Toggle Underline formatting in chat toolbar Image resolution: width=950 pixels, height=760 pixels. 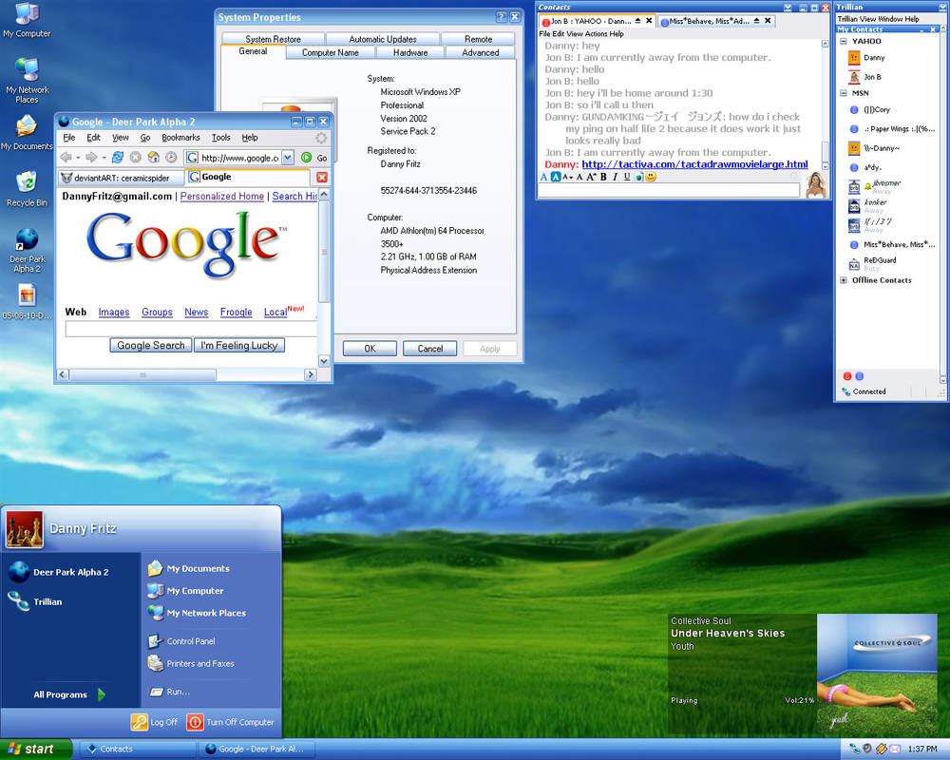[627, 177]
